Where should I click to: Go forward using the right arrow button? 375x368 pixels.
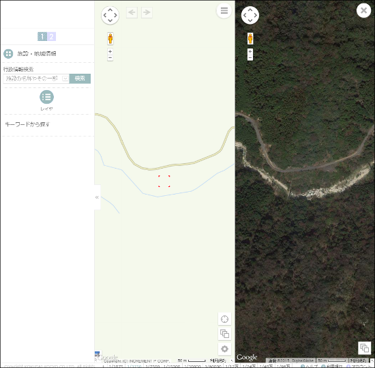(x=147, y=12)
